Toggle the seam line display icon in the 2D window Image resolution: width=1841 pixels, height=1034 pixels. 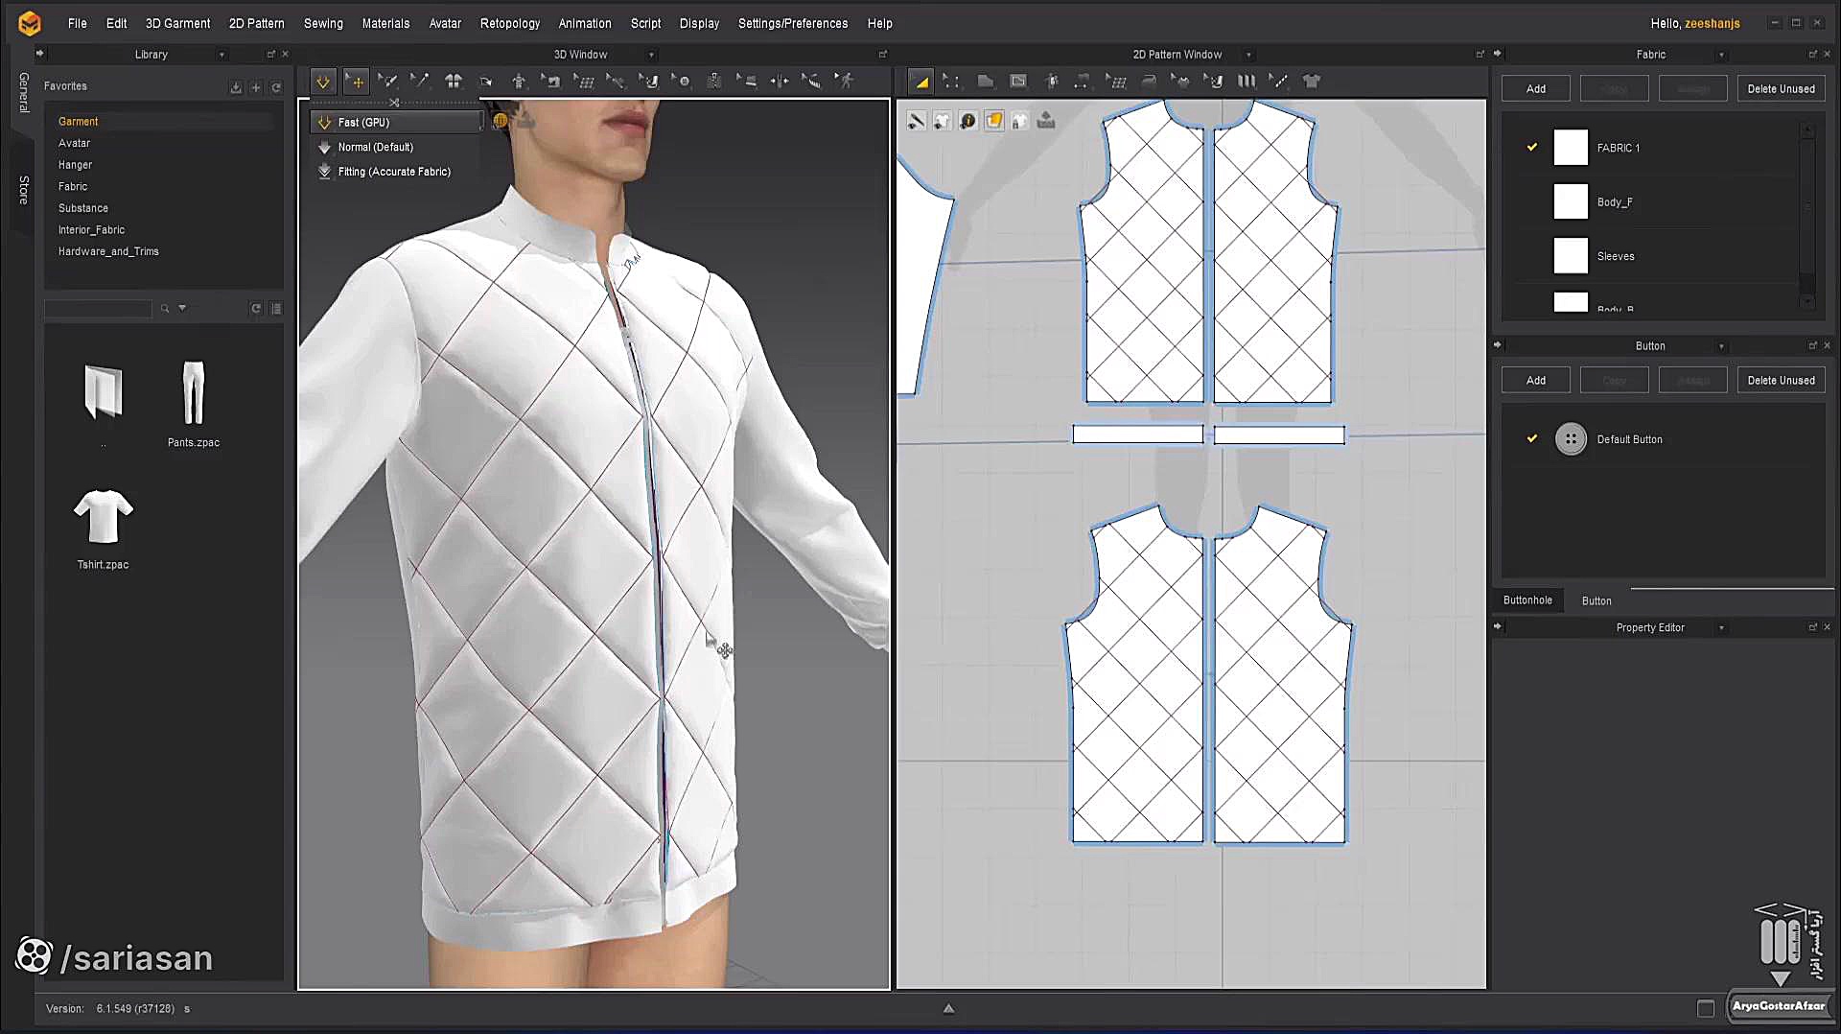tap(917, 121)
